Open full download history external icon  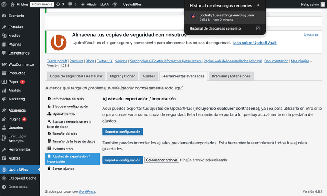tap(258, 28)
